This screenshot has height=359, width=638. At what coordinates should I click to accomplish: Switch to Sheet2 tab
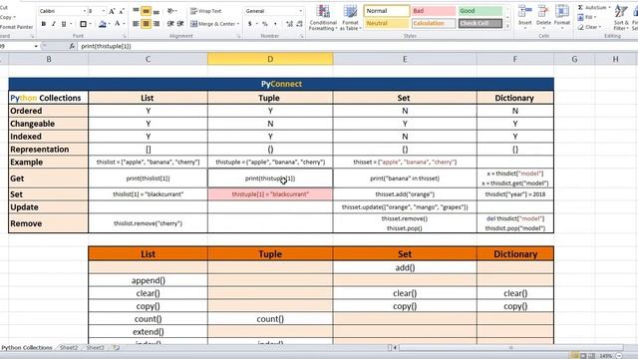pyautogui.click(x=69, y=348)
